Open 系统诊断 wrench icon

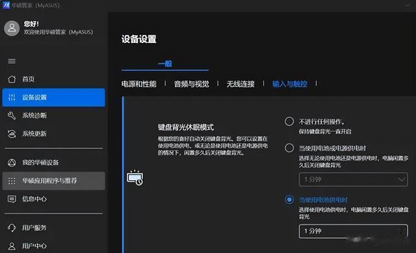click(x=12, y=116)
